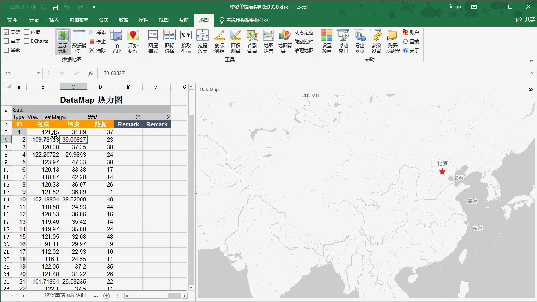This screenshot has height=302, width=537.
Task: Click 告诉我你想要做什么 search box
Action: coord(244,20)
